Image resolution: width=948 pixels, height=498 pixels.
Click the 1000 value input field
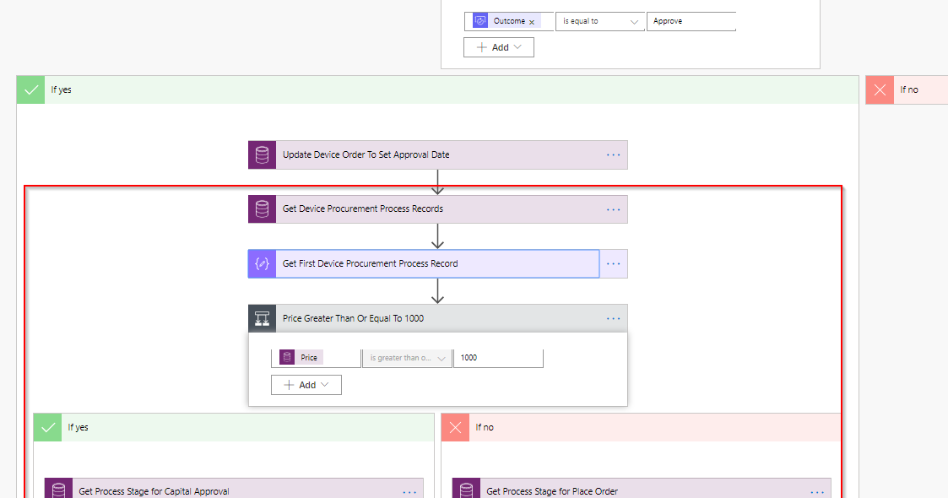[498, 357]
